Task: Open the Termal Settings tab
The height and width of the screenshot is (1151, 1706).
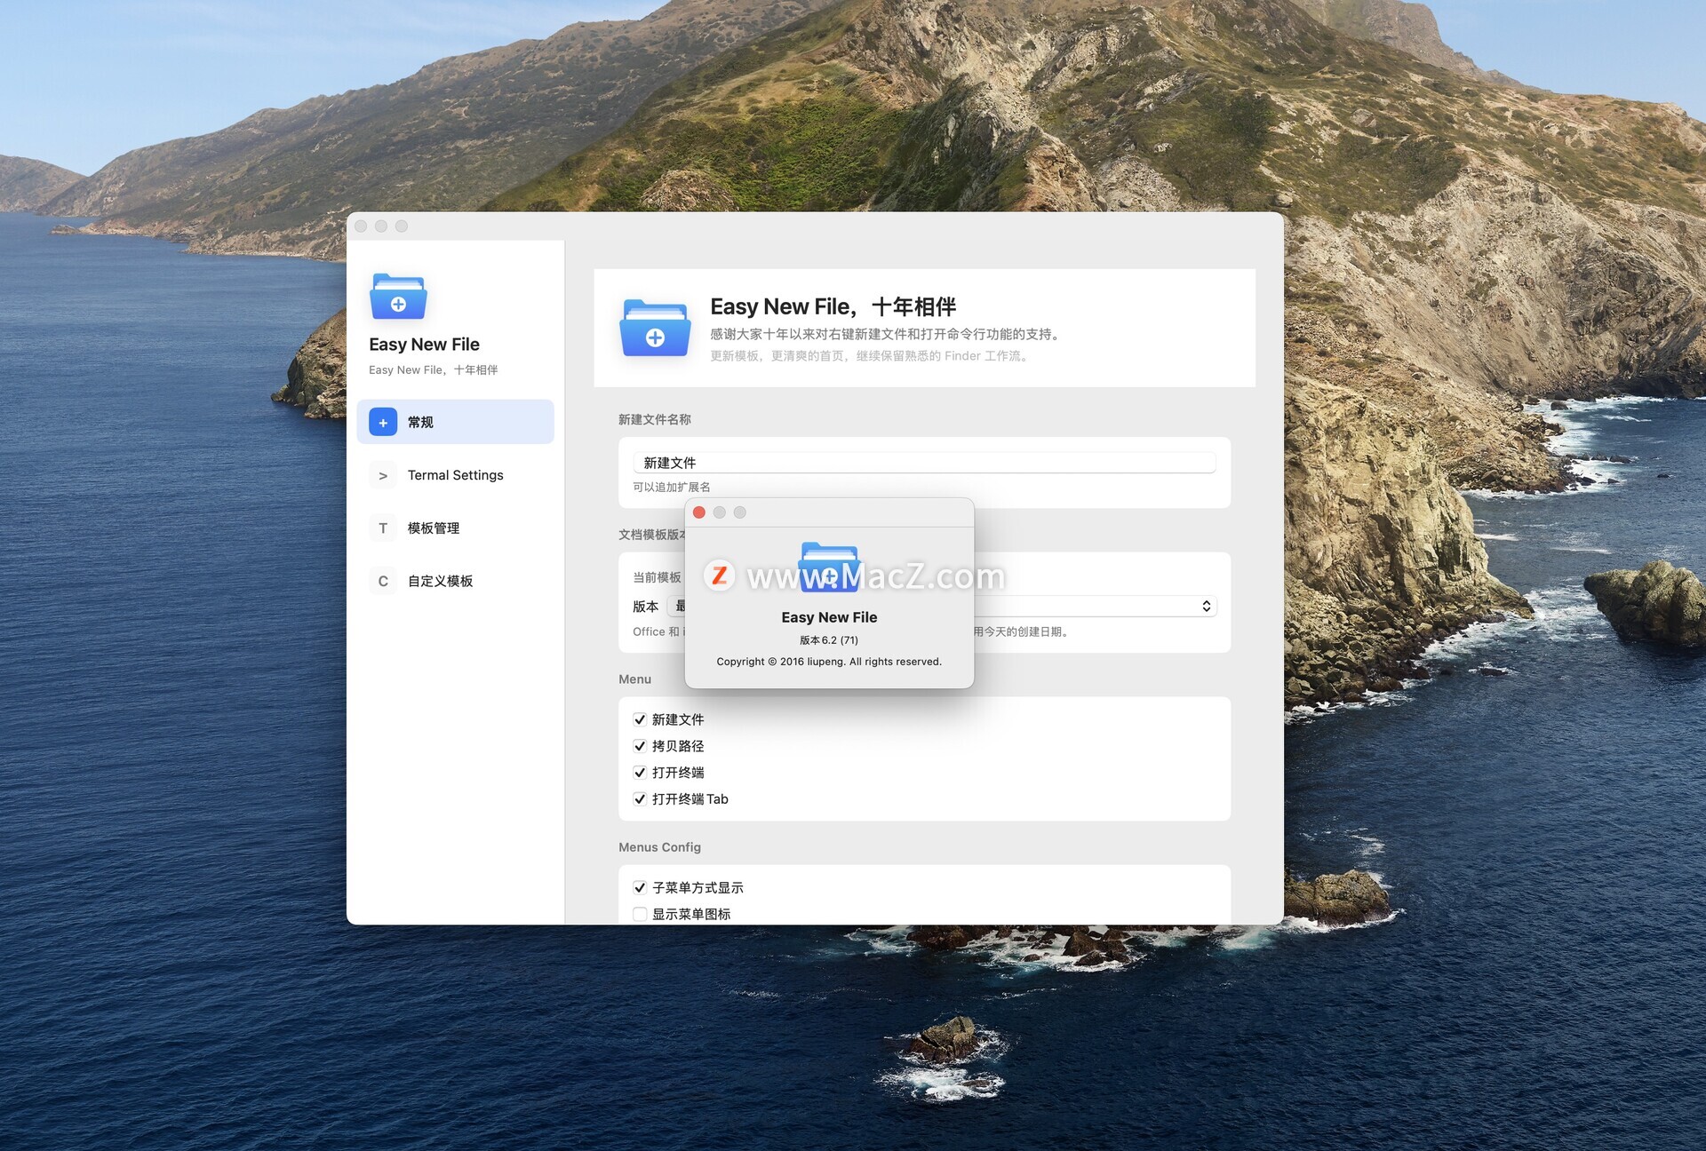Action: pos(455,475)
